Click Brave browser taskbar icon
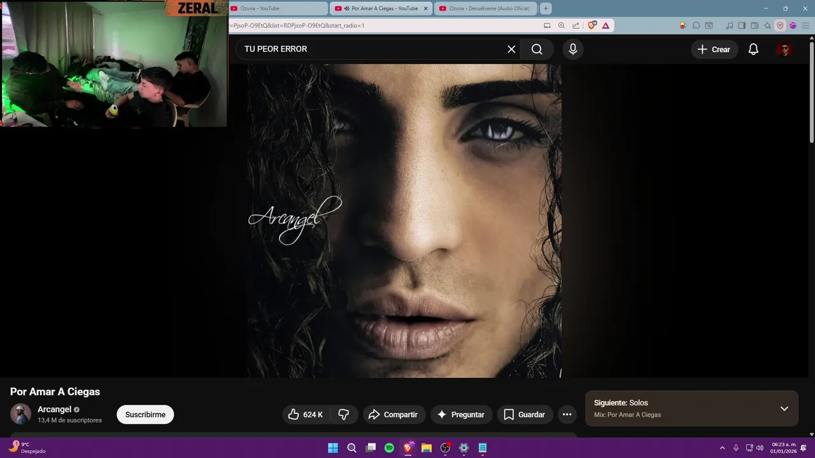Screen dimensions: 815x458 tap(407, 448)
